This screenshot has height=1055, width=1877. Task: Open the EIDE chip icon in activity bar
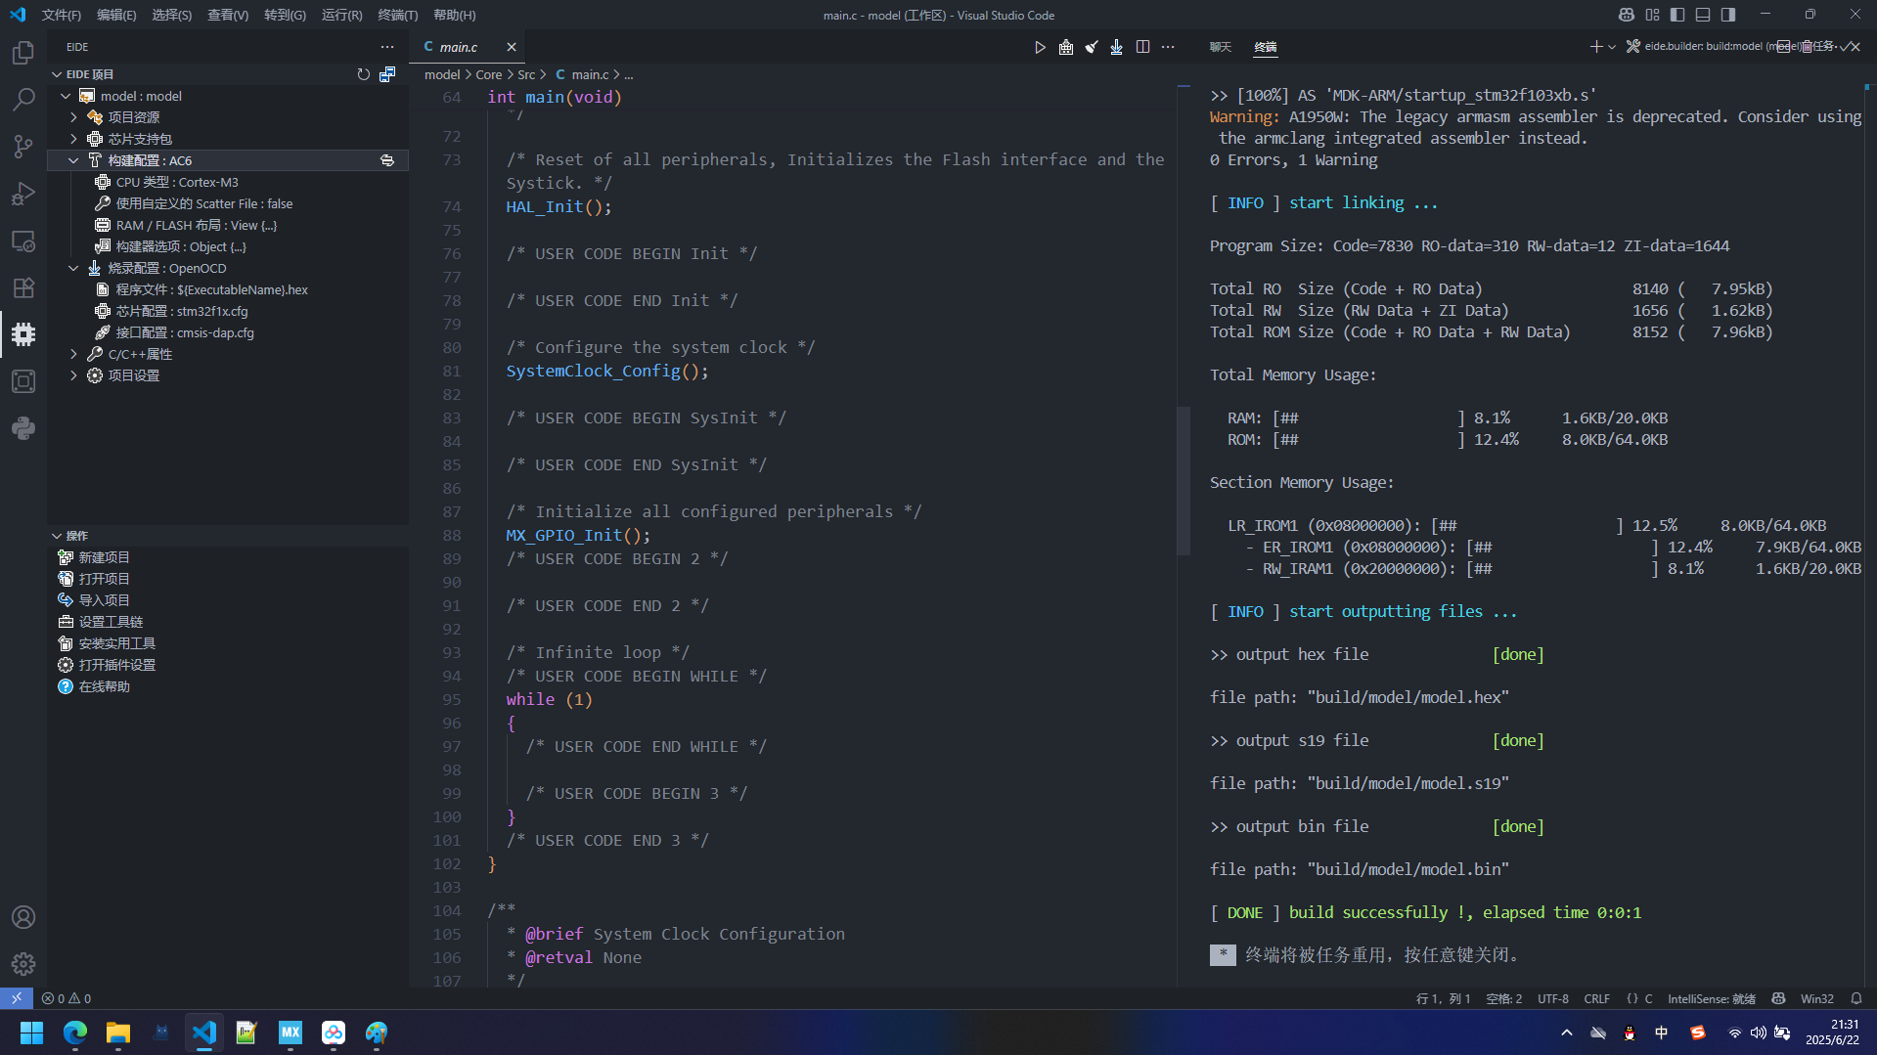point(23,334)
